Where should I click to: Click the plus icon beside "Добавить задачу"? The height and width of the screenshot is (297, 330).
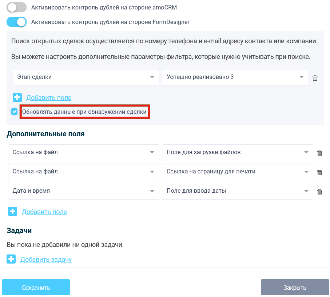11,259
